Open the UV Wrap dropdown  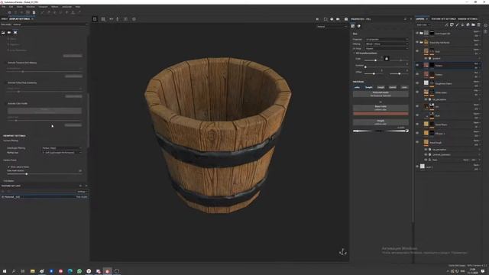387,49
